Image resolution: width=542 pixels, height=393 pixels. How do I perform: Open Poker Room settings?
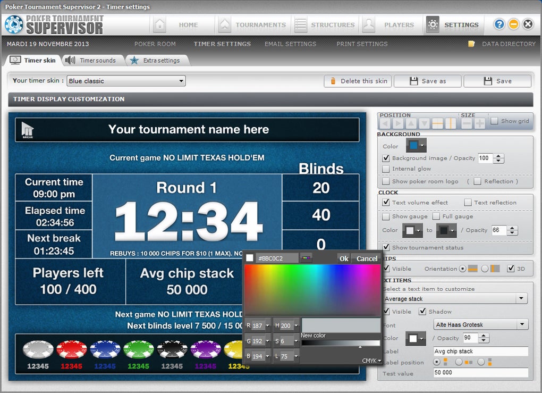coord(155,44)
